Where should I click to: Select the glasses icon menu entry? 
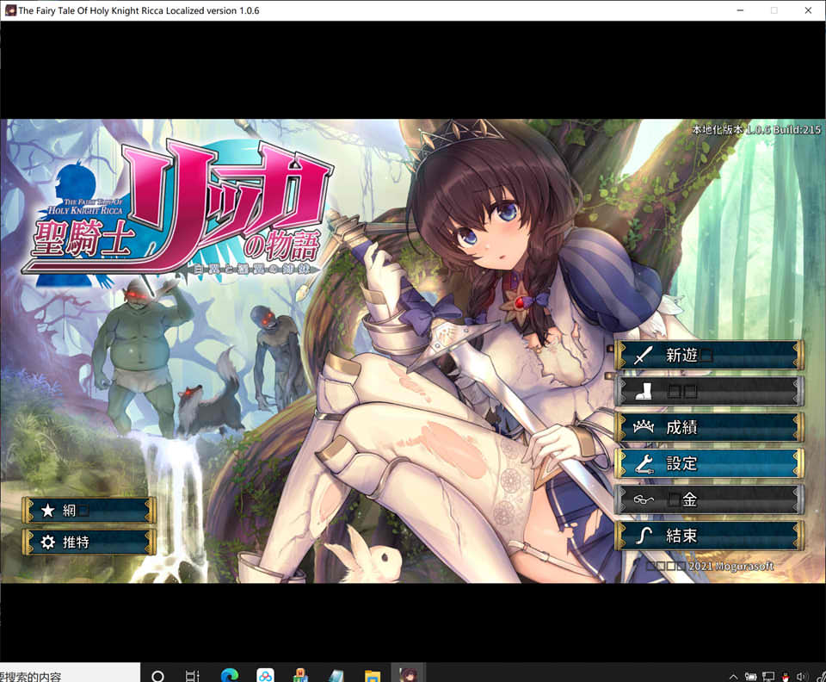[x=709, y=499]
